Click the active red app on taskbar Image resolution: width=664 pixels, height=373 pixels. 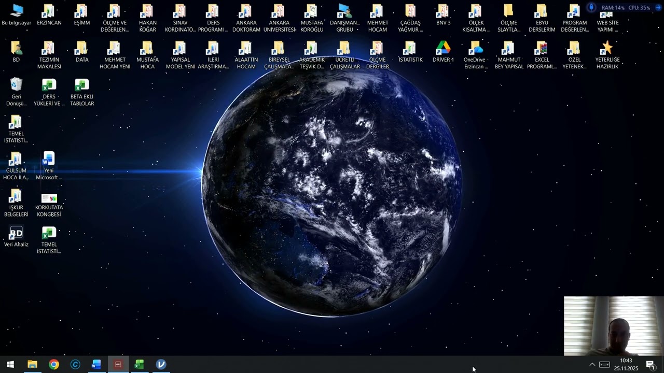coord(118,365)
